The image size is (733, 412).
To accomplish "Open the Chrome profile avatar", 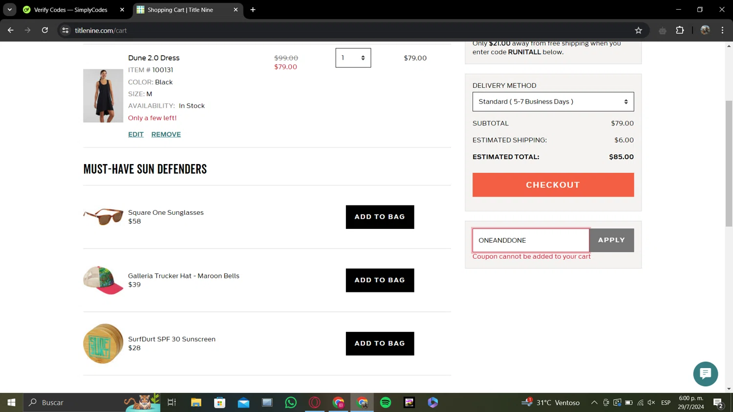I will point(705,30).
